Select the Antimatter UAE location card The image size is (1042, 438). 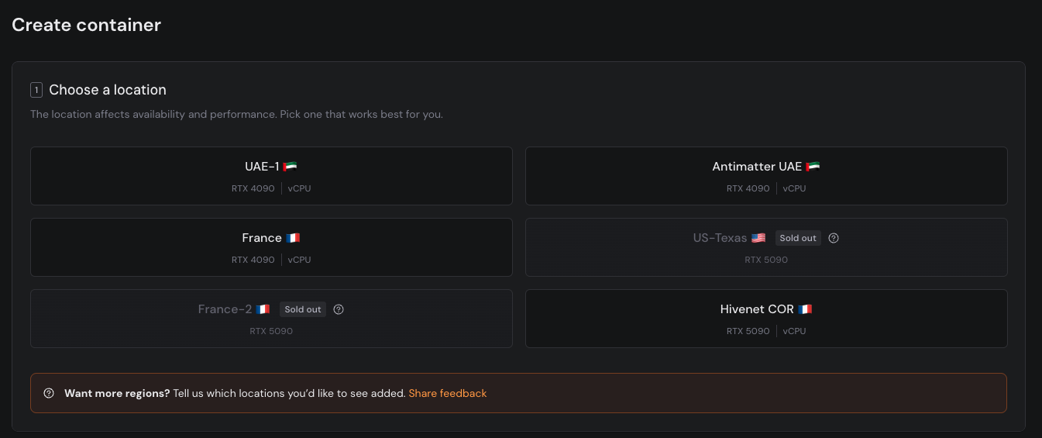coord(766,176)
